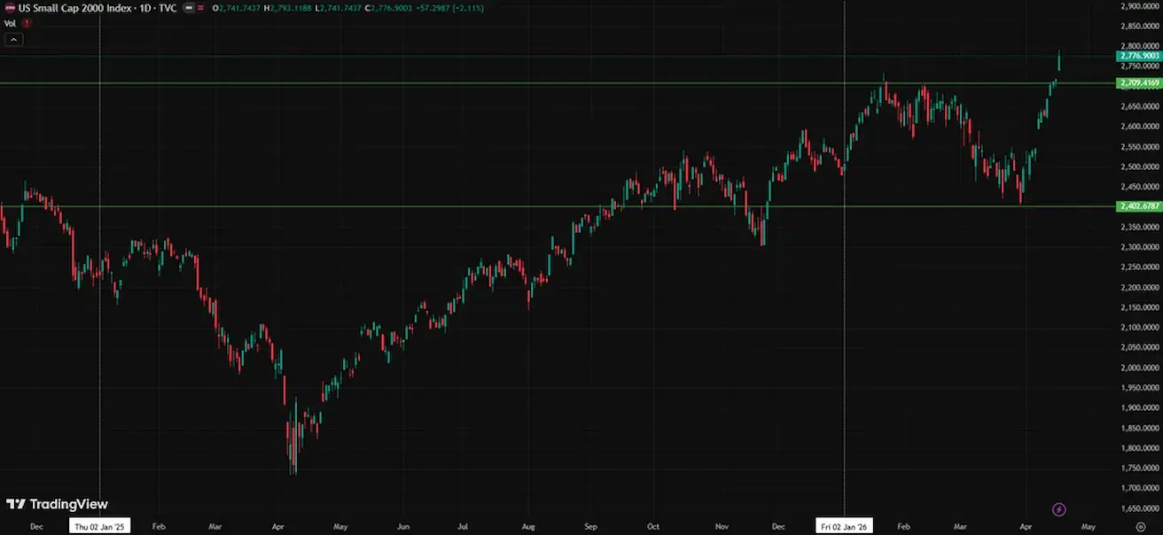
Task: Click the Aug label on the time axis
Action: 528,526
